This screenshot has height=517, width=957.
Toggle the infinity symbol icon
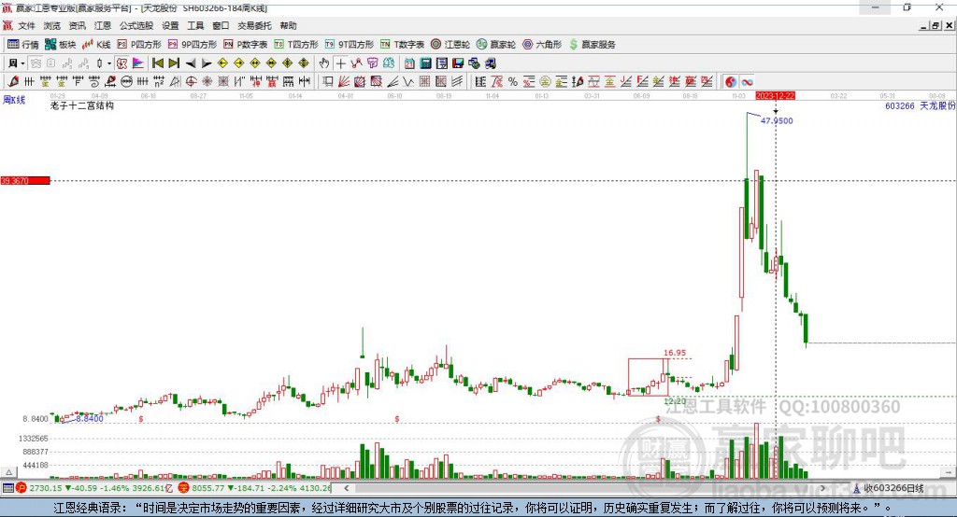(x=747, y=82)
